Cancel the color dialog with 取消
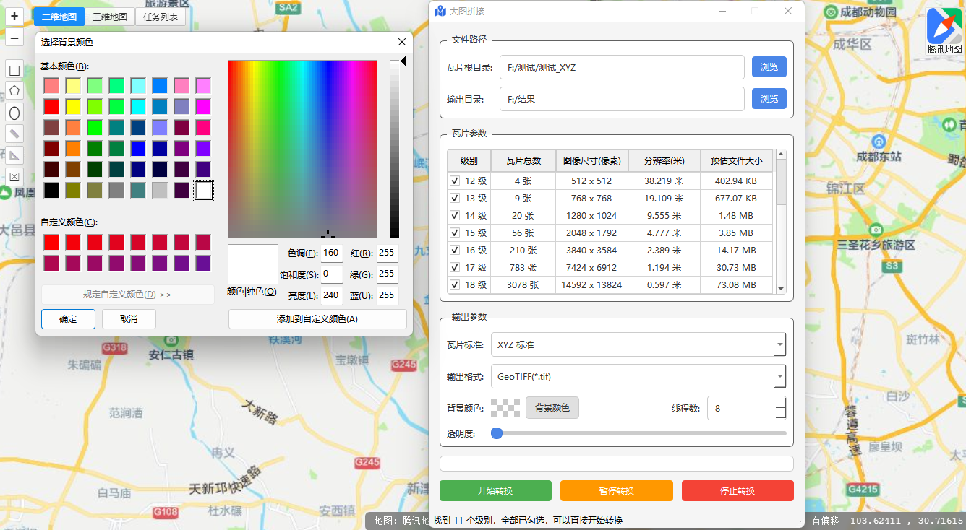Screen dimensions: 966x530 [129, 319]
